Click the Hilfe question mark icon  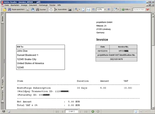tap(123, 10)
